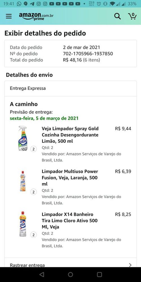Select the order number 702-1705966-1937850
Viewport: 141px width, 282px height.
point(88,54)
